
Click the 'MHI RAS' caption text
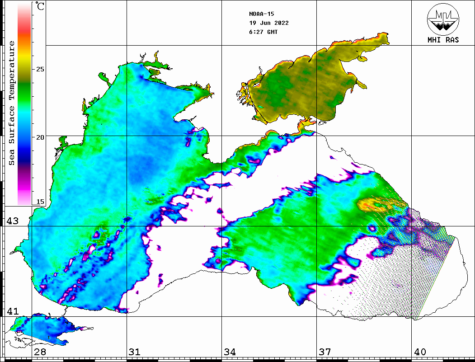click(x=443, y=40)
